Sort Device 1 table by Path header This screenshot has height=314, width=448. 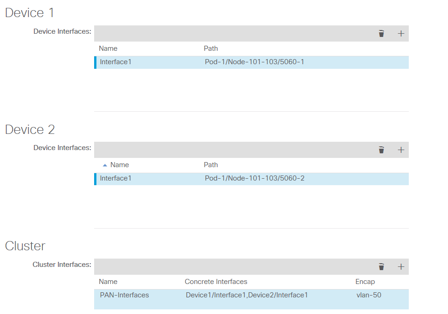[x=211, y=48]
